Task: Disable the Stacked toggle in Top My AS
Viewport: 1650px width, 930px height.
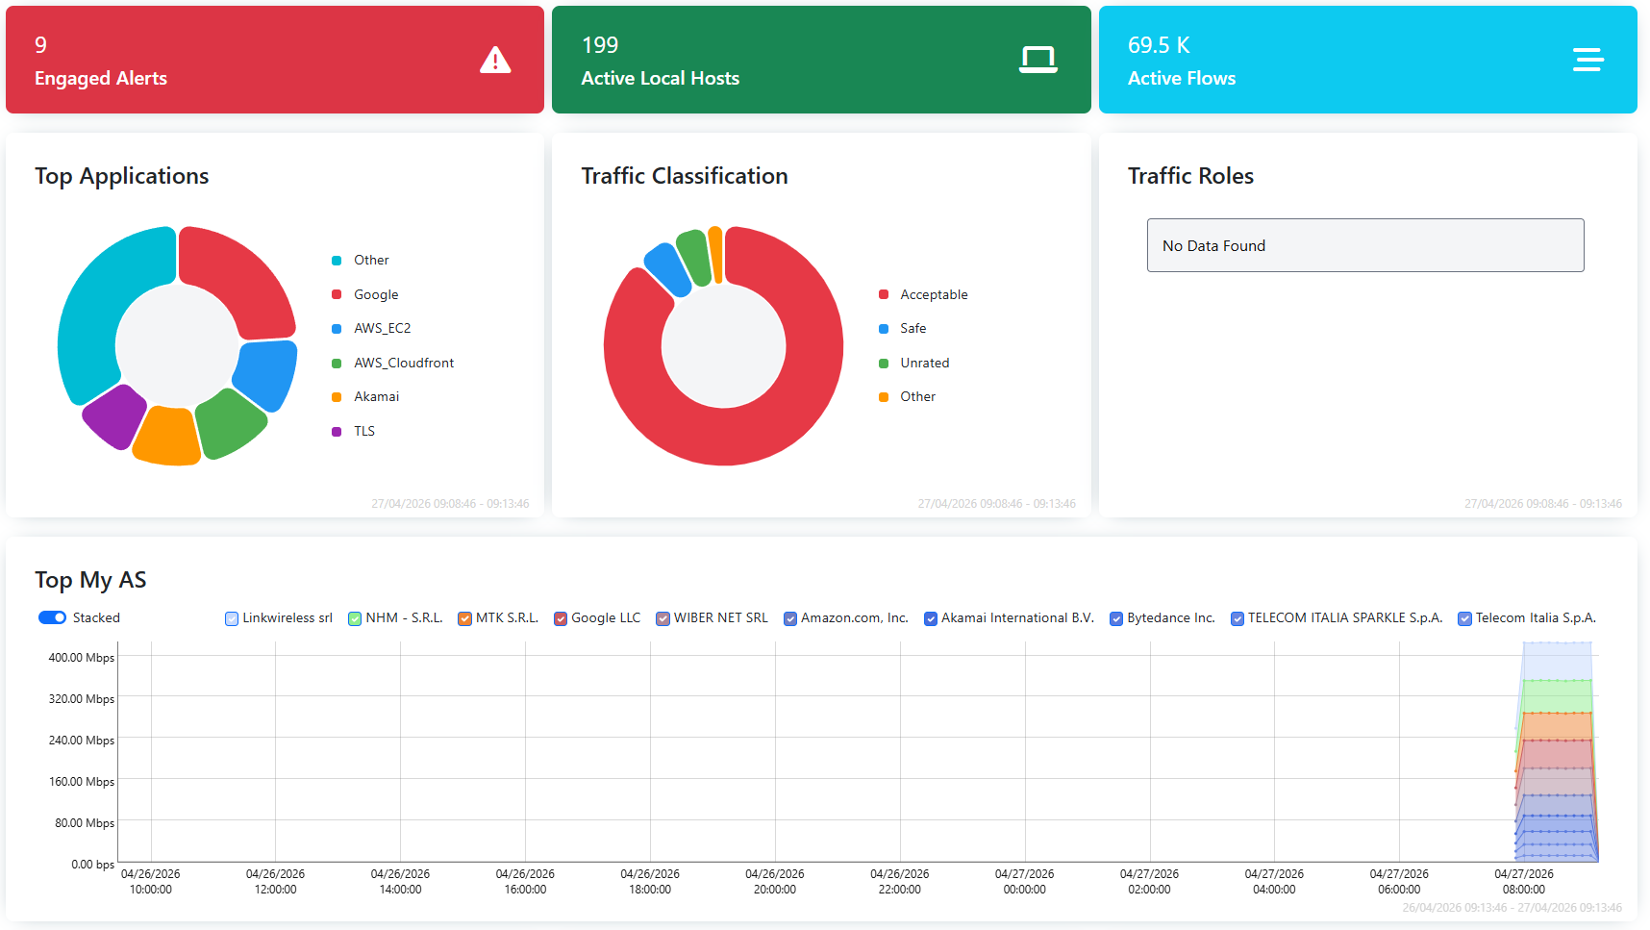Action: (53, 617)
